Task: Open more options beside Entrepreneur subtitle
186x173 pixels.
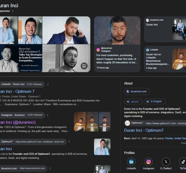Action: [x=13, y=11]
